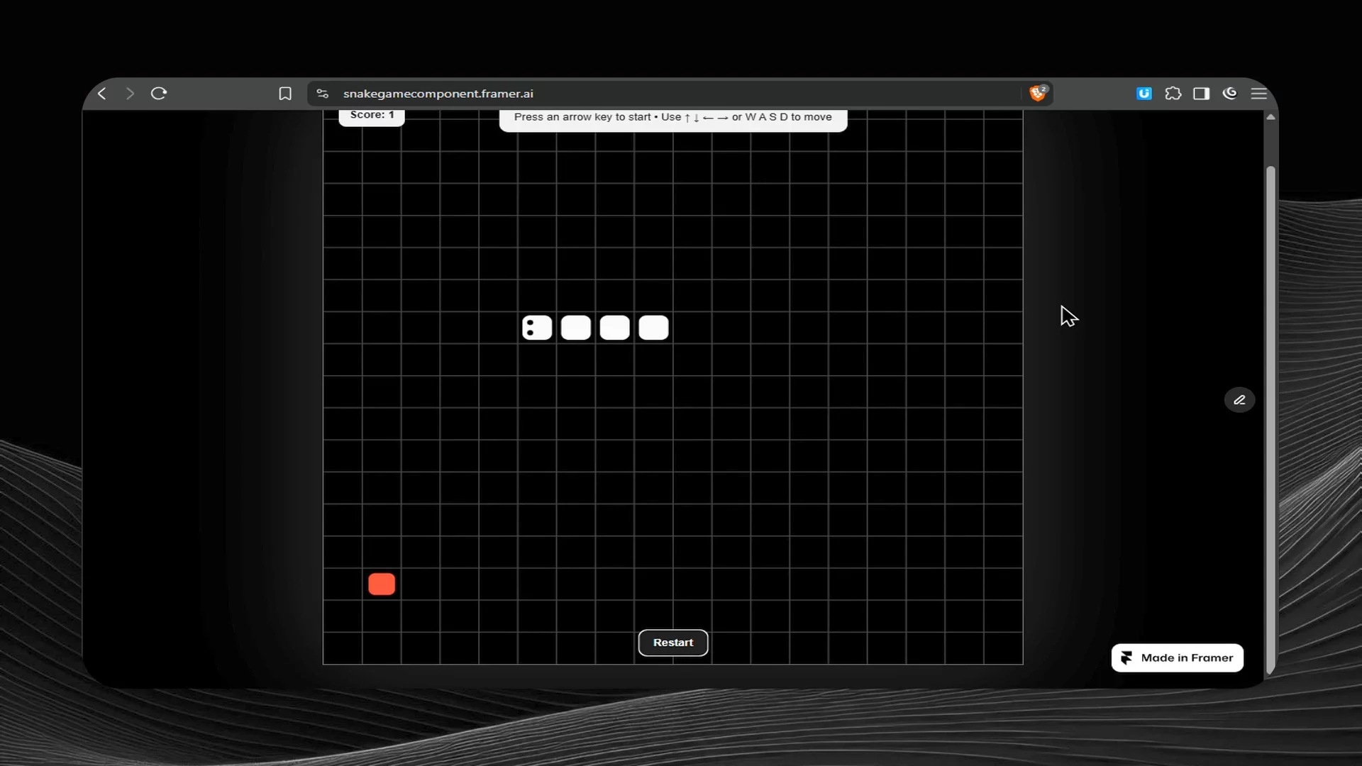Toggle the browser sidebar panel icon

[x=1201, y=94]
